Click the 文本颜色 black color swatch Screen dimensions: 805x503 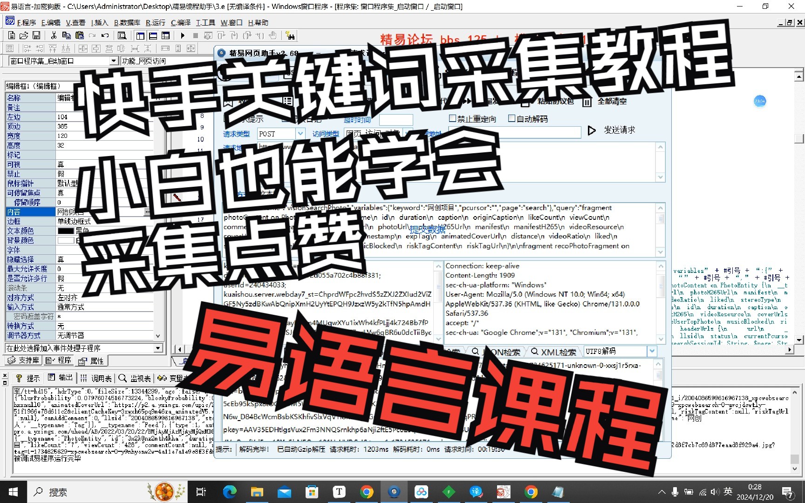point(66,231)
